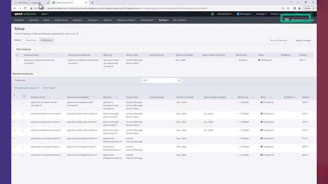Expand the search-head-0 row details

click(x=14, y=114)
